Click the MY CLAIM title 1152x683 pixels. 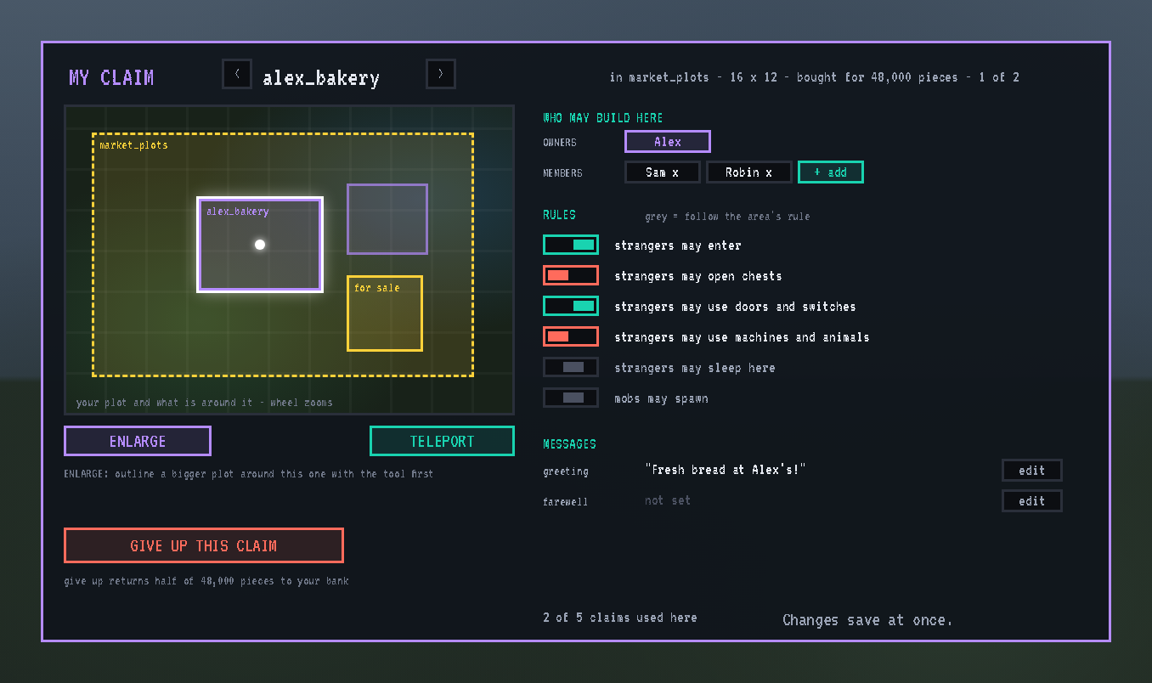[x=111, y=77]
